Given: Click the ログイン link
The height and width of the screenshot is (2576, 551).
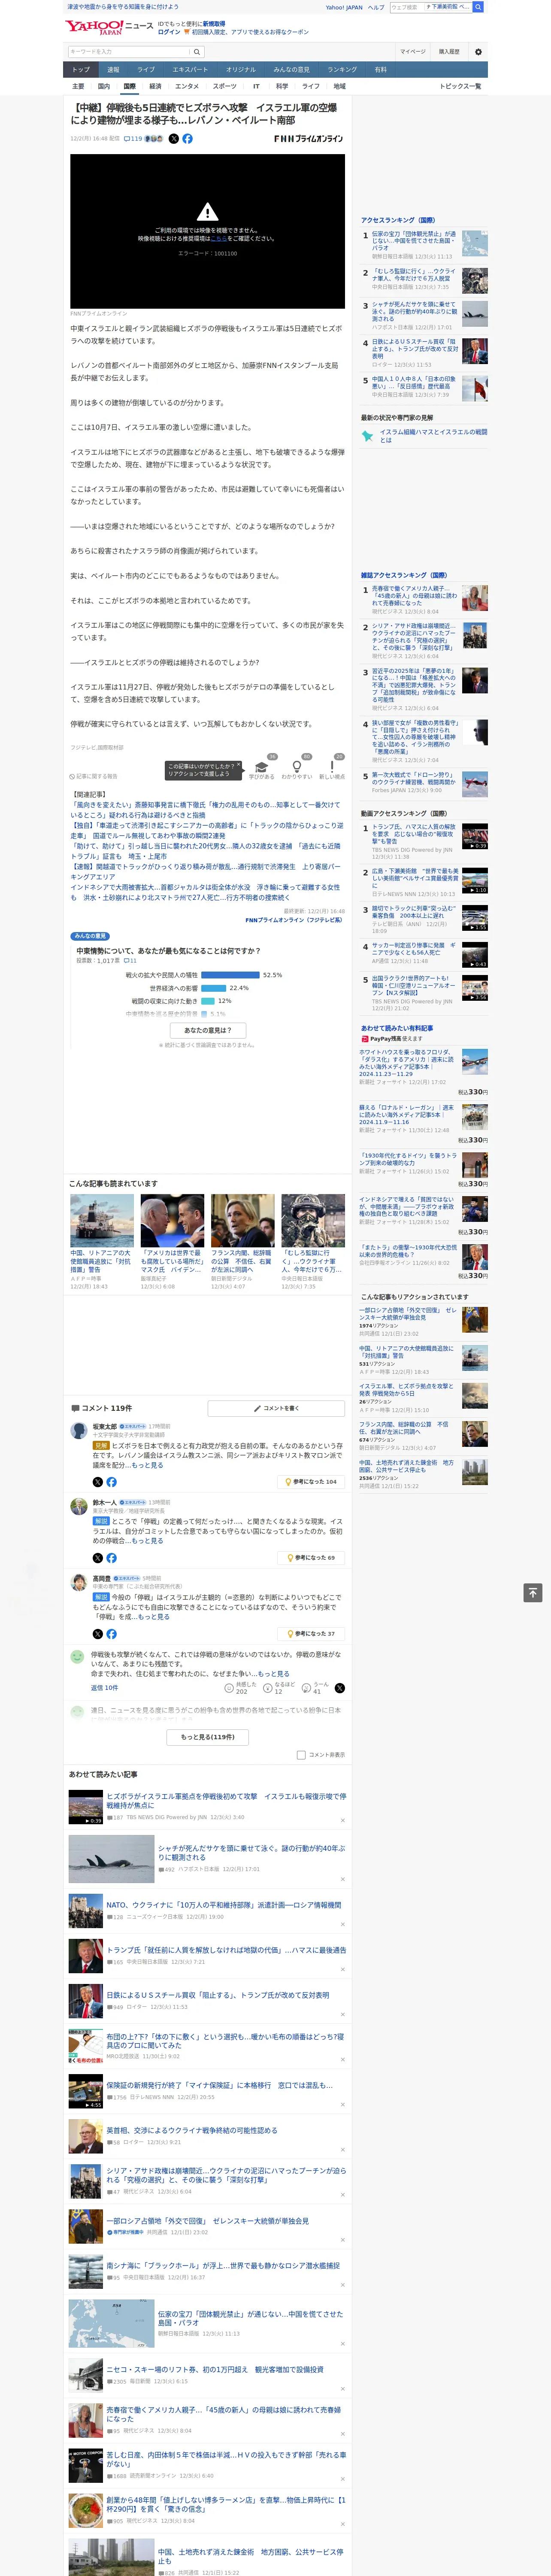Looking at the screenshot, I should 169,32.
